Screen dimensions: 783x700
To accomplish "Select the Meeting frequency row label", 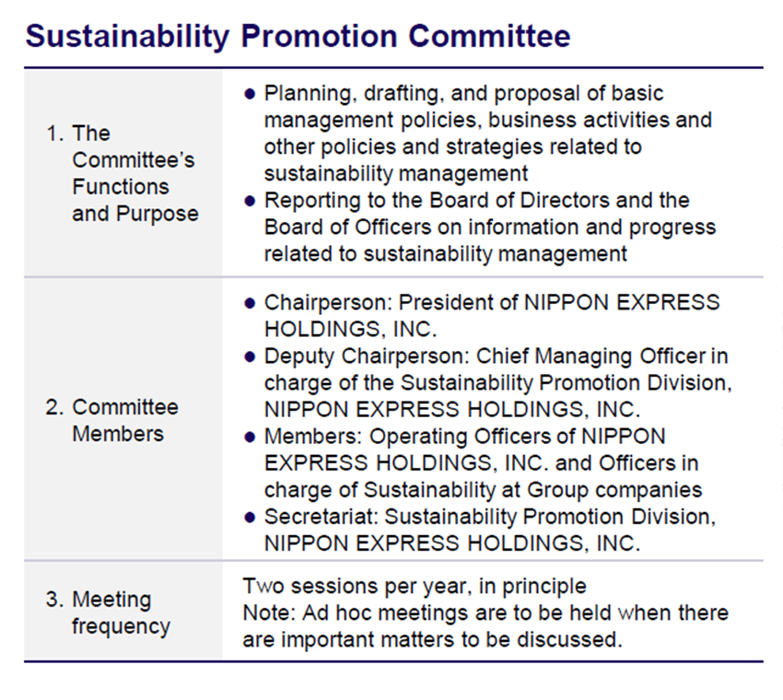I will (x=109, y=612).
